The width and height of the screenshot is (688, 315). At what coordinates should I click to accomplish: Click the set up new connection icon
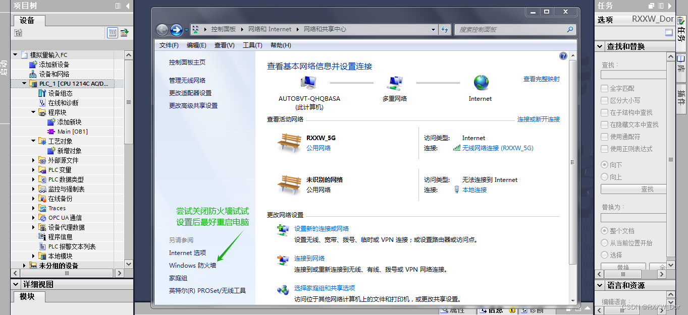[x=283, y=230]
